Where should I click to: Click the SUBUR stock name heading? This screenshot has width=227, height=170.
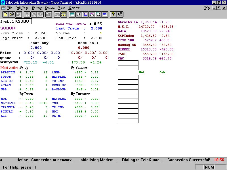click(x=8, y=28)
